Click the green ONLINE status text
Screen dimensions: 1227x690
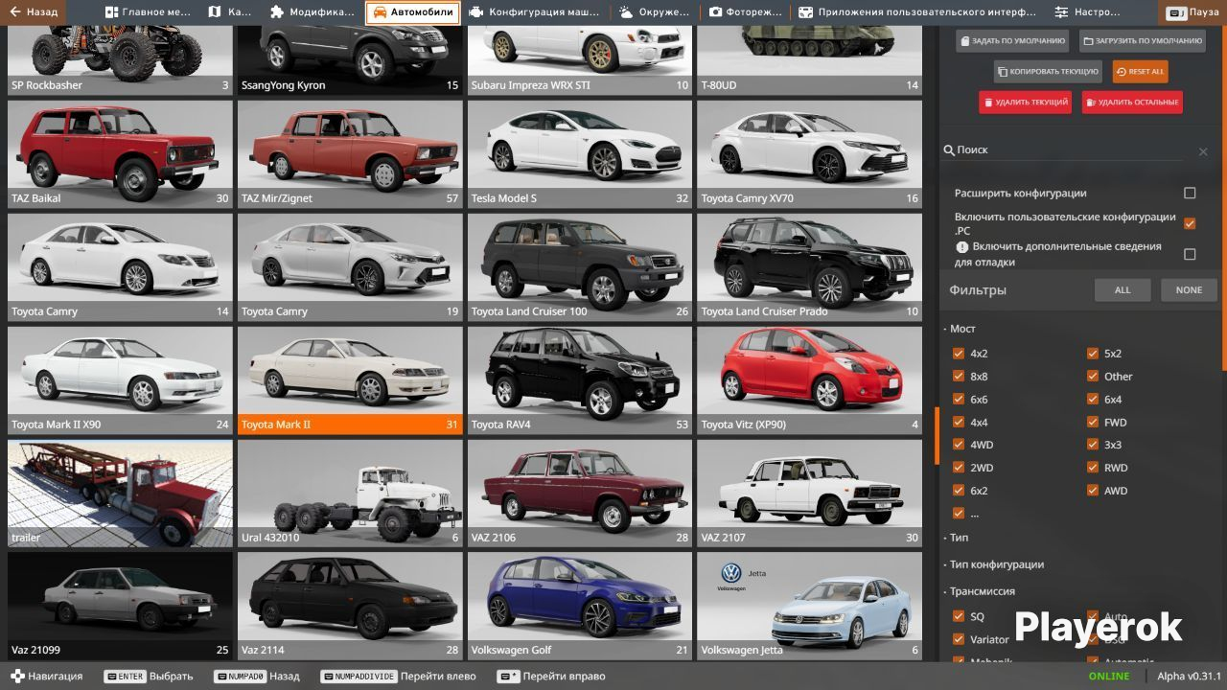1109,677
